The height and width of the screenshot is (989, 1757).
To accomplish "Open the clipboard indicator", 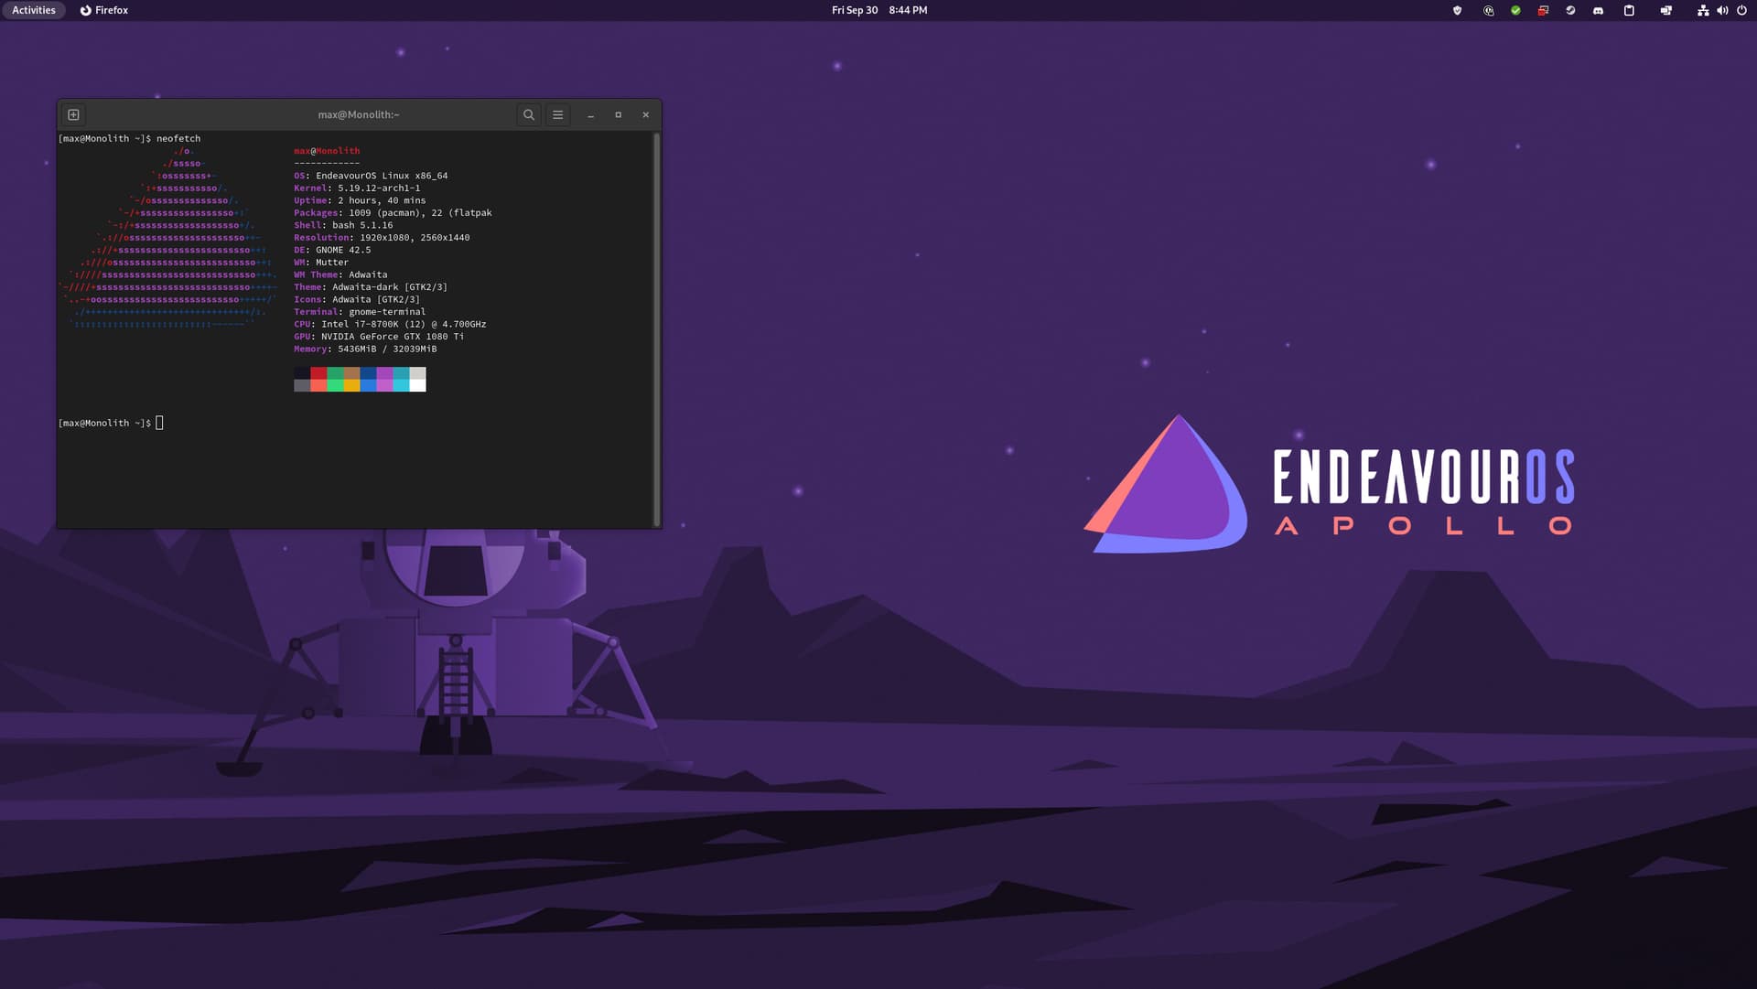I will [x=1629, y=11].
